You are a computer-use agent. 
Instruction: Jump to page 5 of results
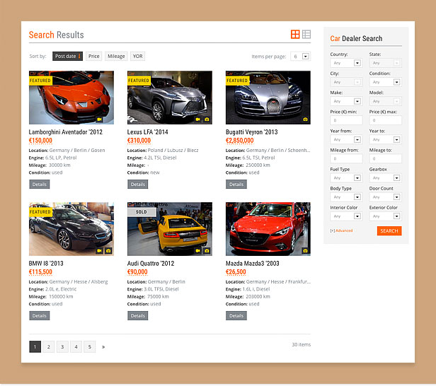(x=89, y=346)
